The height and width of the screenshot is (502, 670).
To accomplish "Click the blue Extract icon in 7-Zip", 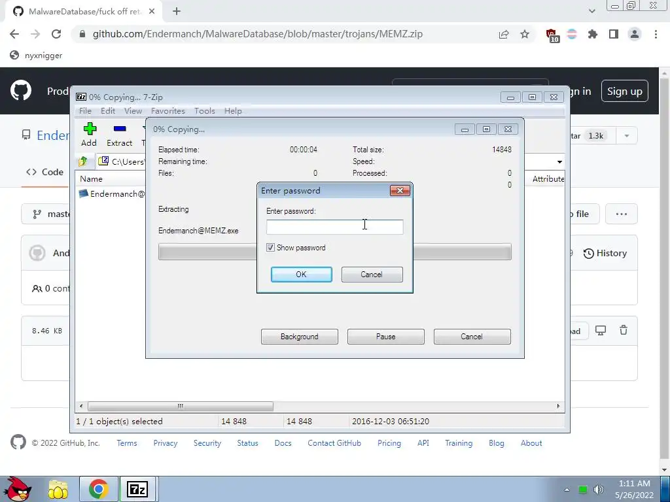I will point(120,129).
